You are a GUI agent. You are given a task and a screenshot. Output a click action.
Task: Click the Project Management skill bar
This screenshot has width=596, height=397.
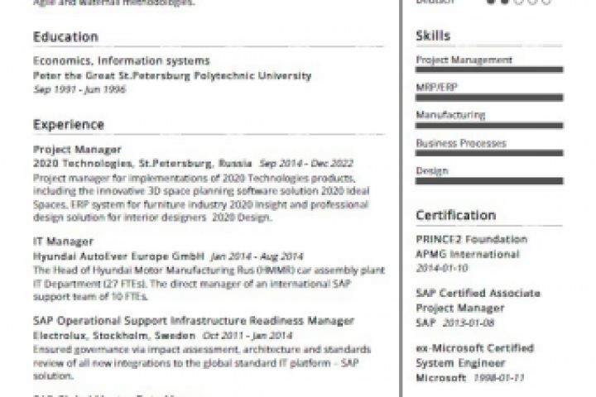point(489,69)
